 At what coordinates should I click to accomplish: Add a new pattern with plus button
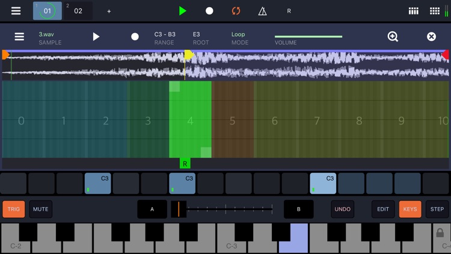coord(109,11)
